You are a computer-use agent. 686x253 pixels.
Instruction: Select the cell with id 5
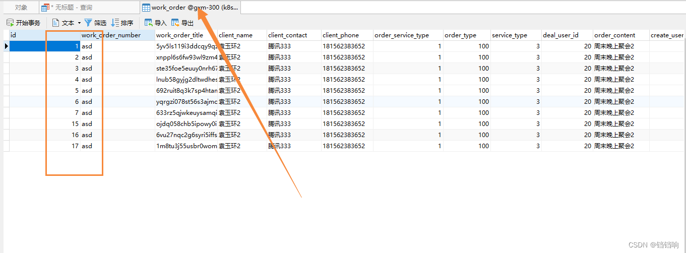[45, 90]
